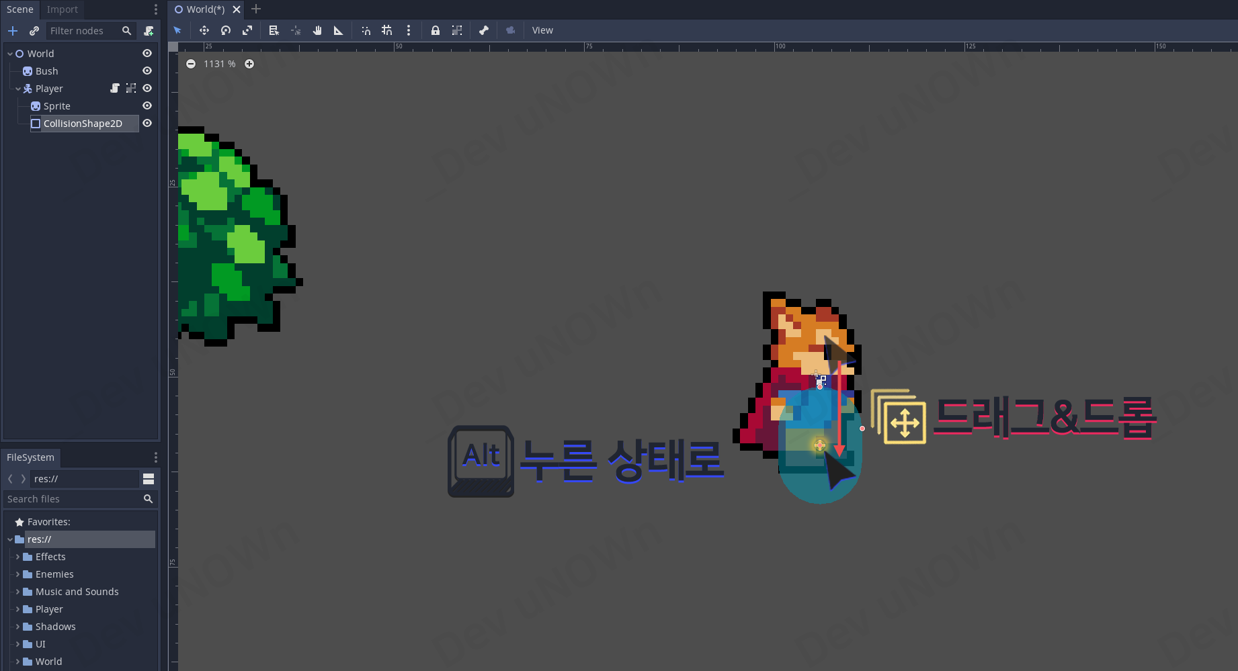
Task: Toggle visibility of CollisionShape2D node
Action: (x=147, y=124)
